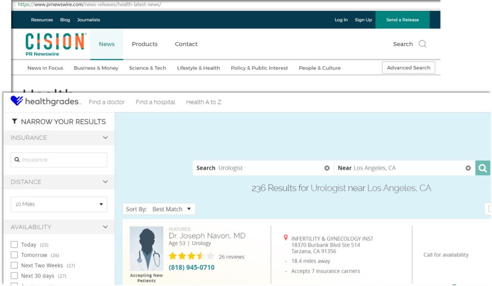Open the 26 reviews link

pos(232,257)
